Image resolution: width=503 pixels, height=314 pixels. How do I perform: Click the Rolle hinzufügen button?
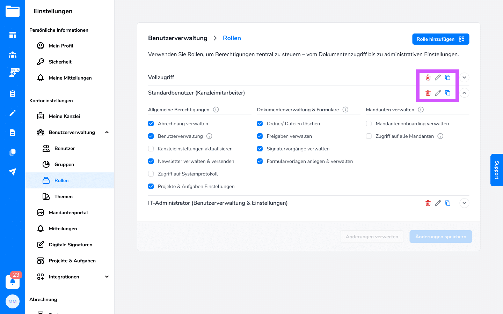440,39
